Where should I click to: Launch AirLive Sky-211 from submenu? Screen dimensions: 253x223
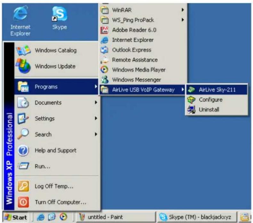coord(216,90)
